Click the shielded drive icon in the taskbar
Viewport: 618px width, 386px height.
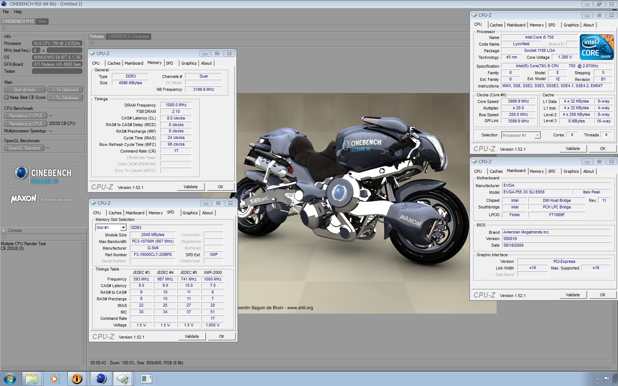pos(122,379)
